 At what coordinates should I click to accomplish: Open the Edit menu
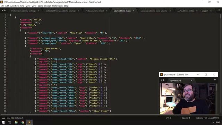tap(7, 6)
